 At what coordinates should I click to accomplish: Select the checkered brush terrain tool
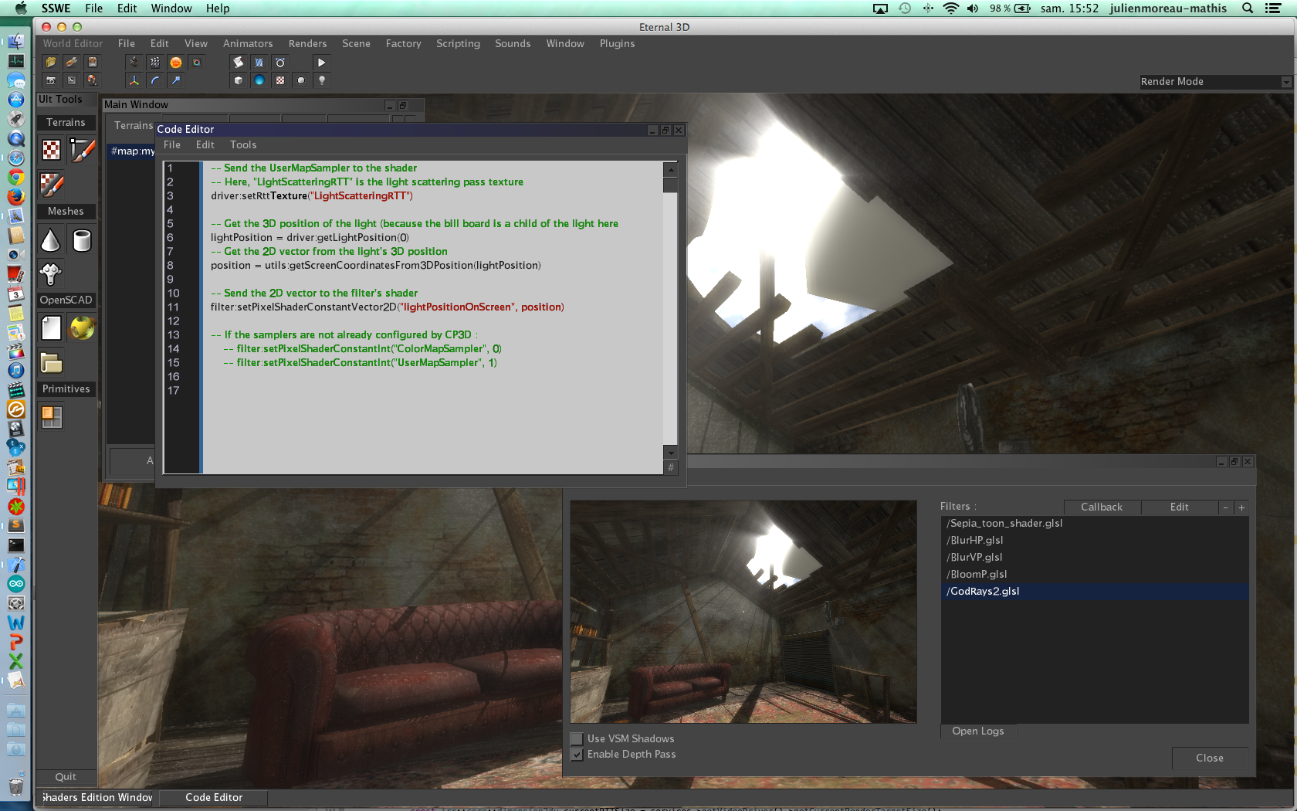pos(52,184)
